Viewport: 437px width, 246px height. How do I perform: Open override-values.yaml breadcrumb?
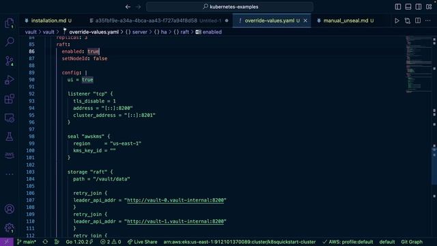point(94,32)
